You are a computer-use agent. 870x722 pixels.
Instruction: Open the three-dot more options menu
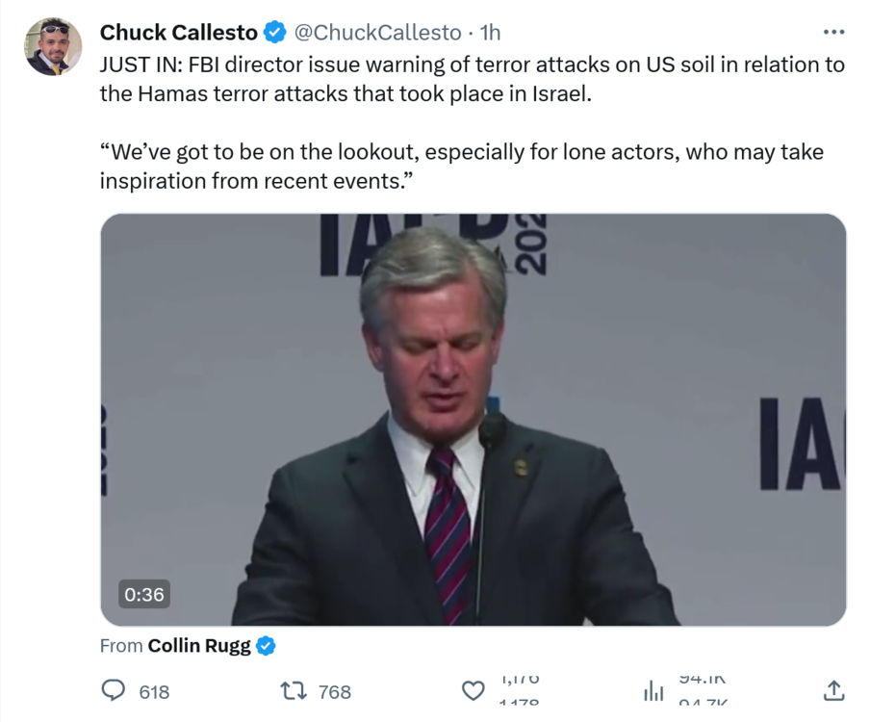(833, 32)
